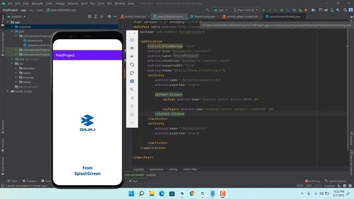Image resolution: width=354 pixels, height=199 pixels.
Task: Open the app run configuration dropdown
Action: (221, 10)
